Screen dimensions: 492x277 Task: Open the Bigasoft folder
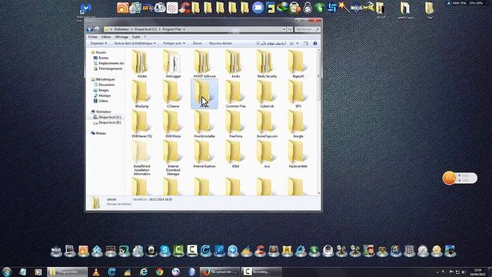298,64
